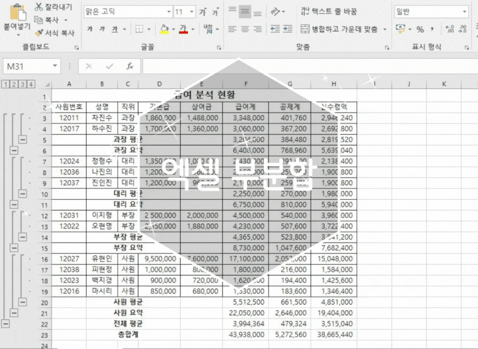478x349 pixels.
Task: Apply the yellow fill color bucket
Action: 164,29
